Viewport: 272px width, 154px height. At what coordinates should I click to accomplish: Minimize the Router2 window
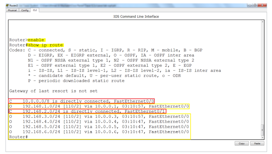point(250,5)
